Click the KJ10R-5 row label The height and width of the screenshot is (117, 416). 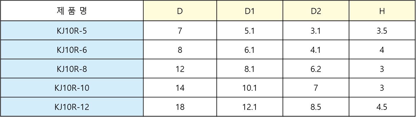[x=72, y=31]
